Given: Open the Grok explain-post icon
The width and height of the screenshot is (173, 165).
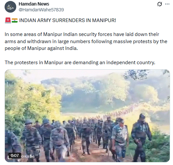Looking at the screenshot, I should pos(160,4).
